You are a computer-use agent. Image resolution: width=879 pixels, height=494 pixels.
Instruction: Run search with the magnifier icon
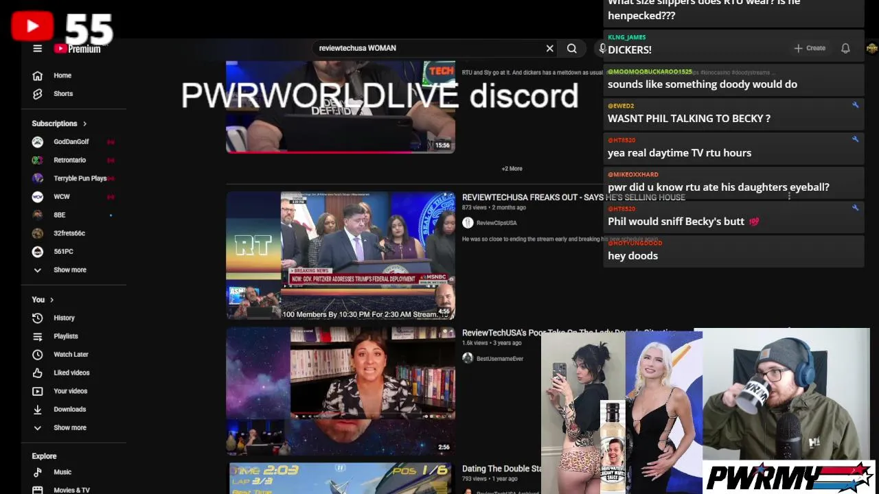click(571, 48)
